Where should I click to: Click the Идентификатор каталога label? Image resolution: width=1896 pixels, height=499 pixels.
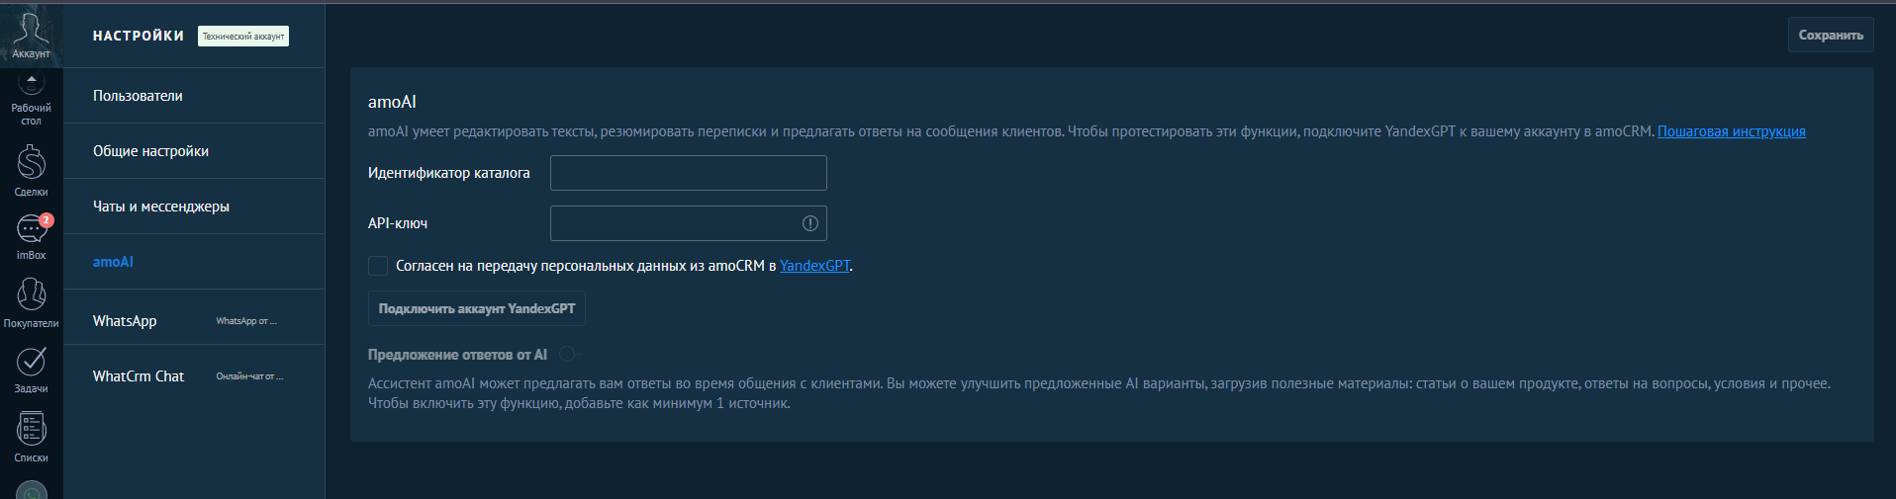click(449, 173)
